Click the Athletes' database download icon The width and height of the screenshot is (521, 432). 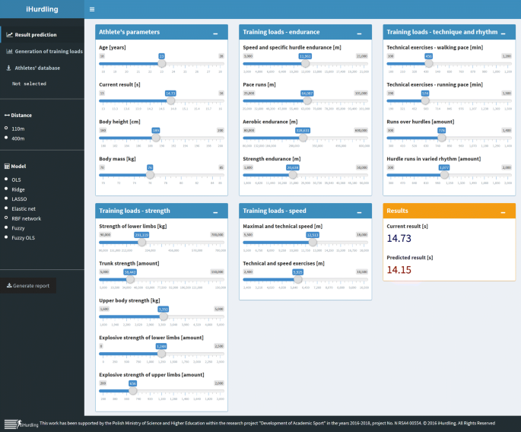point(8,68)
